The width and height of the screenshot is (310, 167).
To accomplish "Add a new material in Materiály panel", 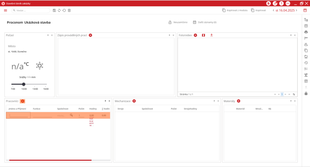I will tap(239, 101).
